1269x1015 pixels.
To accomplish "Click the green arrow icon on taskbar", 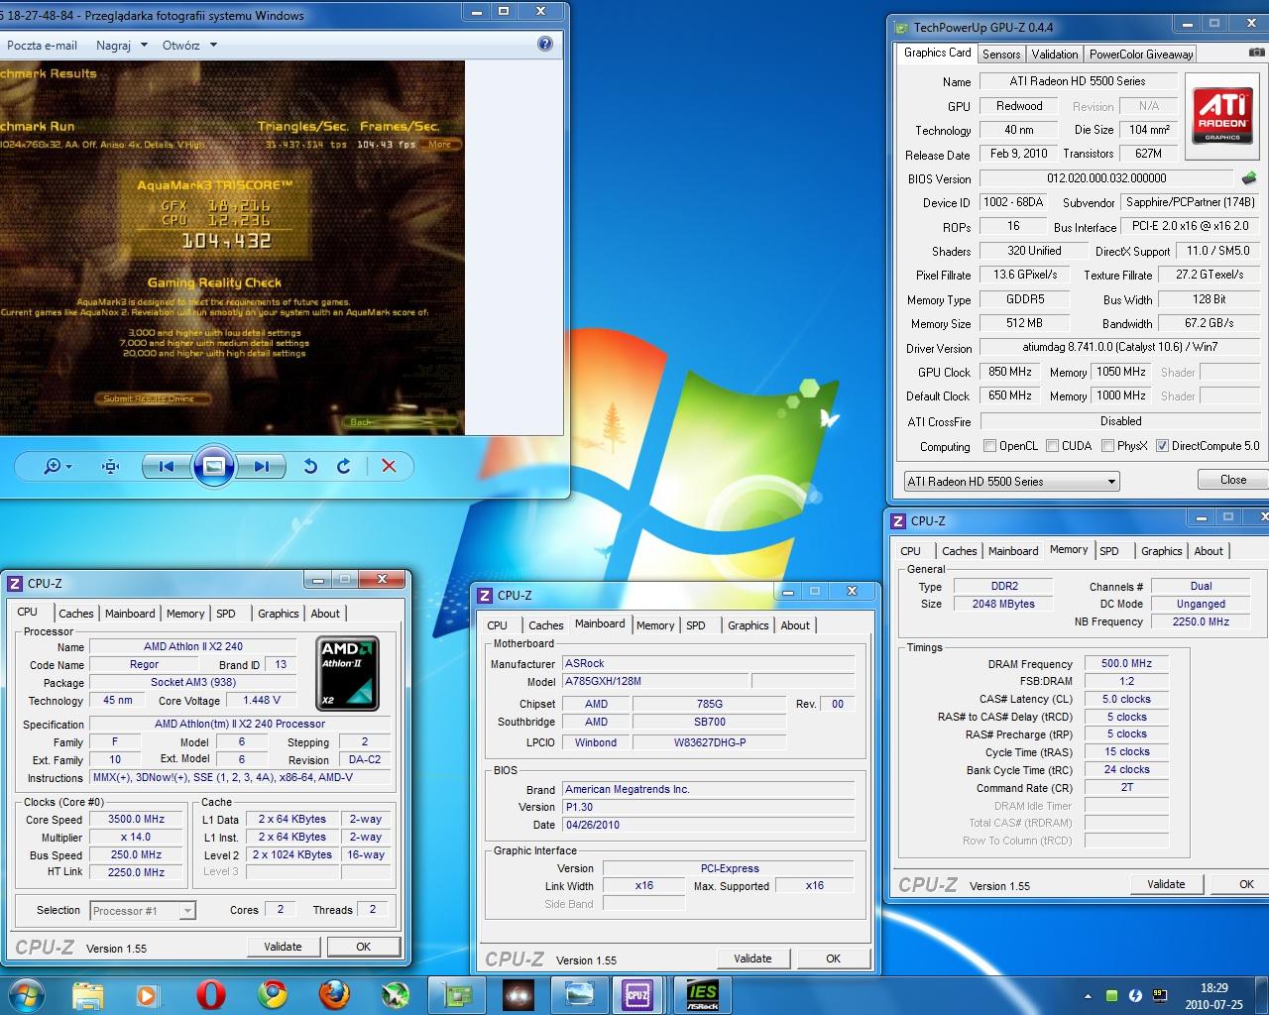I will coord(397,994).
